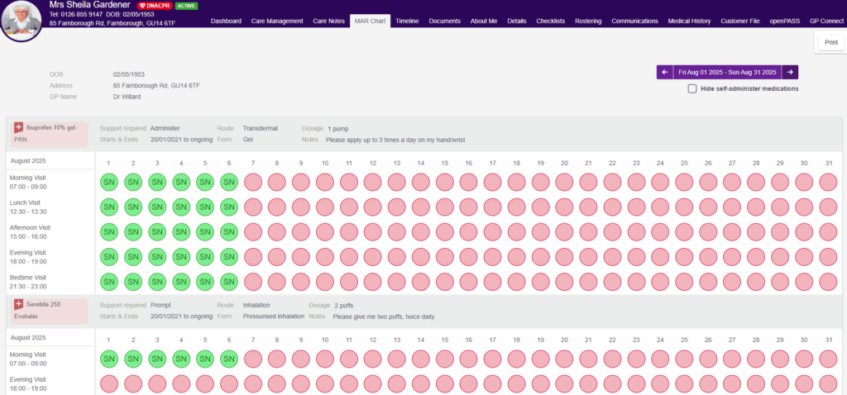The width and height of the screenshot is (847, 395).
Task: Select Seretide Morning Visit entry for day 3
Action: click(157, 359)
